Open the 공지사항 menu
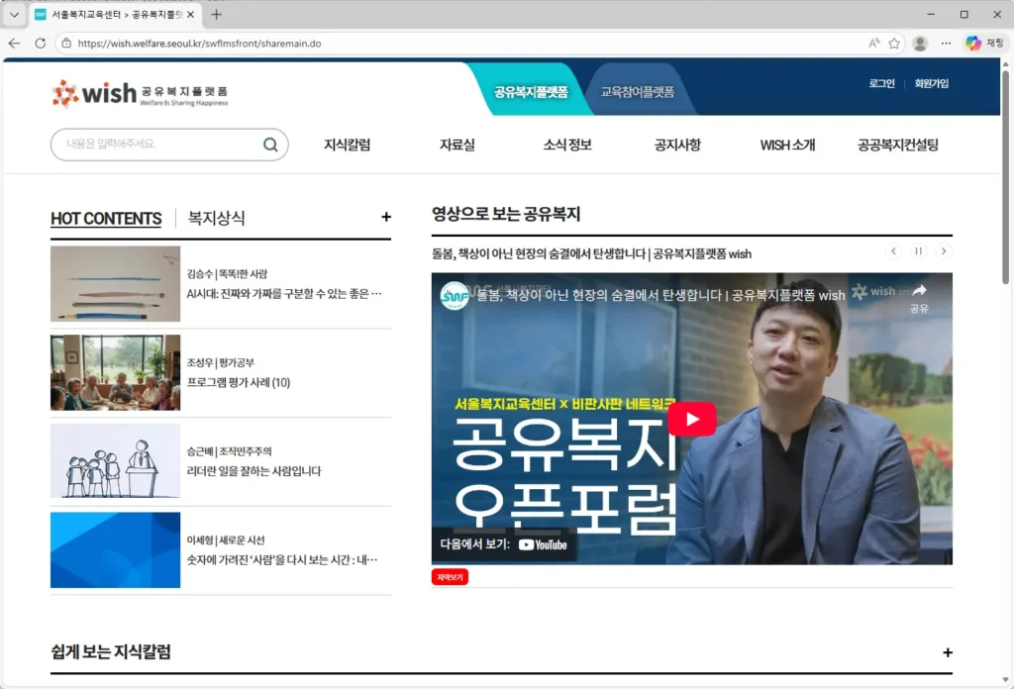This screenshot has width=1014, height=689. [675, 145]
